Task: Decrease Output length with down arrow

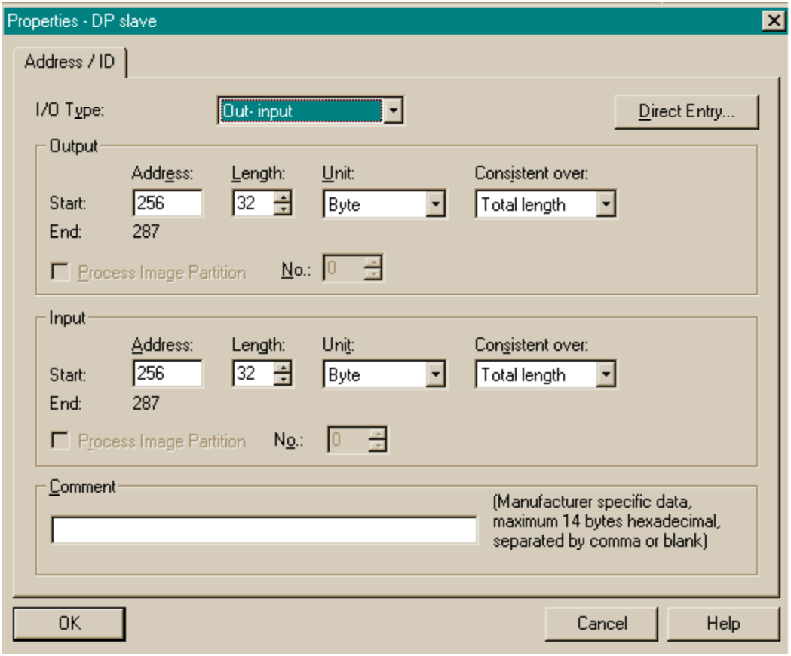Action: [x=283, y=209]
